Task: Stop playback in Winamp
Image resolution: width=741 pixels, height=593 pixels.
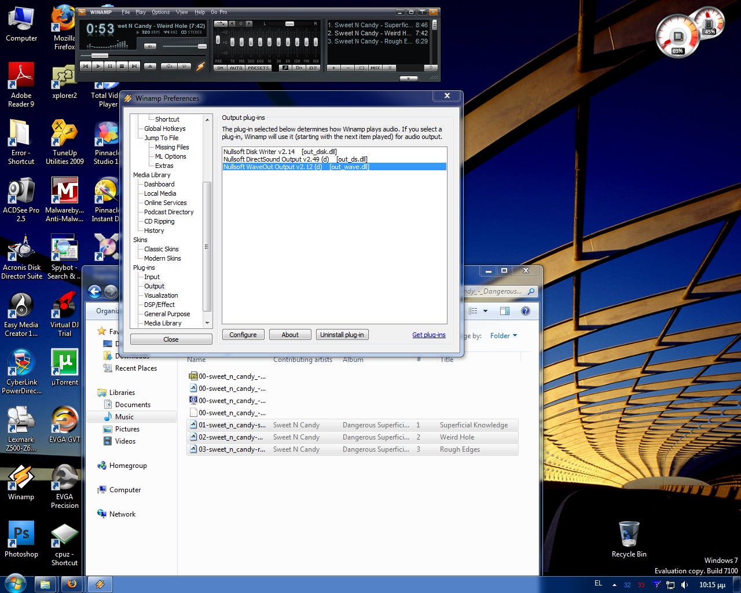Action: 122,66
